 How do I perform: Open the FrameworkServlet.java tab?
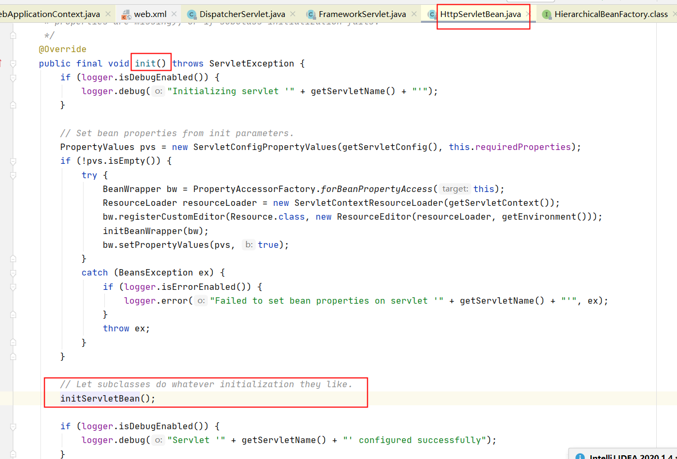[362, 14]
